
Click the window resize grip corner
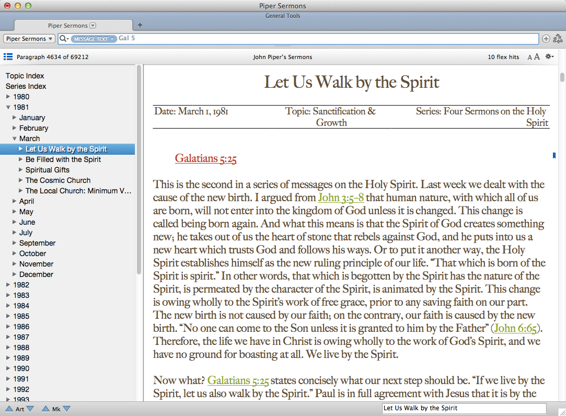click(562, 412)
